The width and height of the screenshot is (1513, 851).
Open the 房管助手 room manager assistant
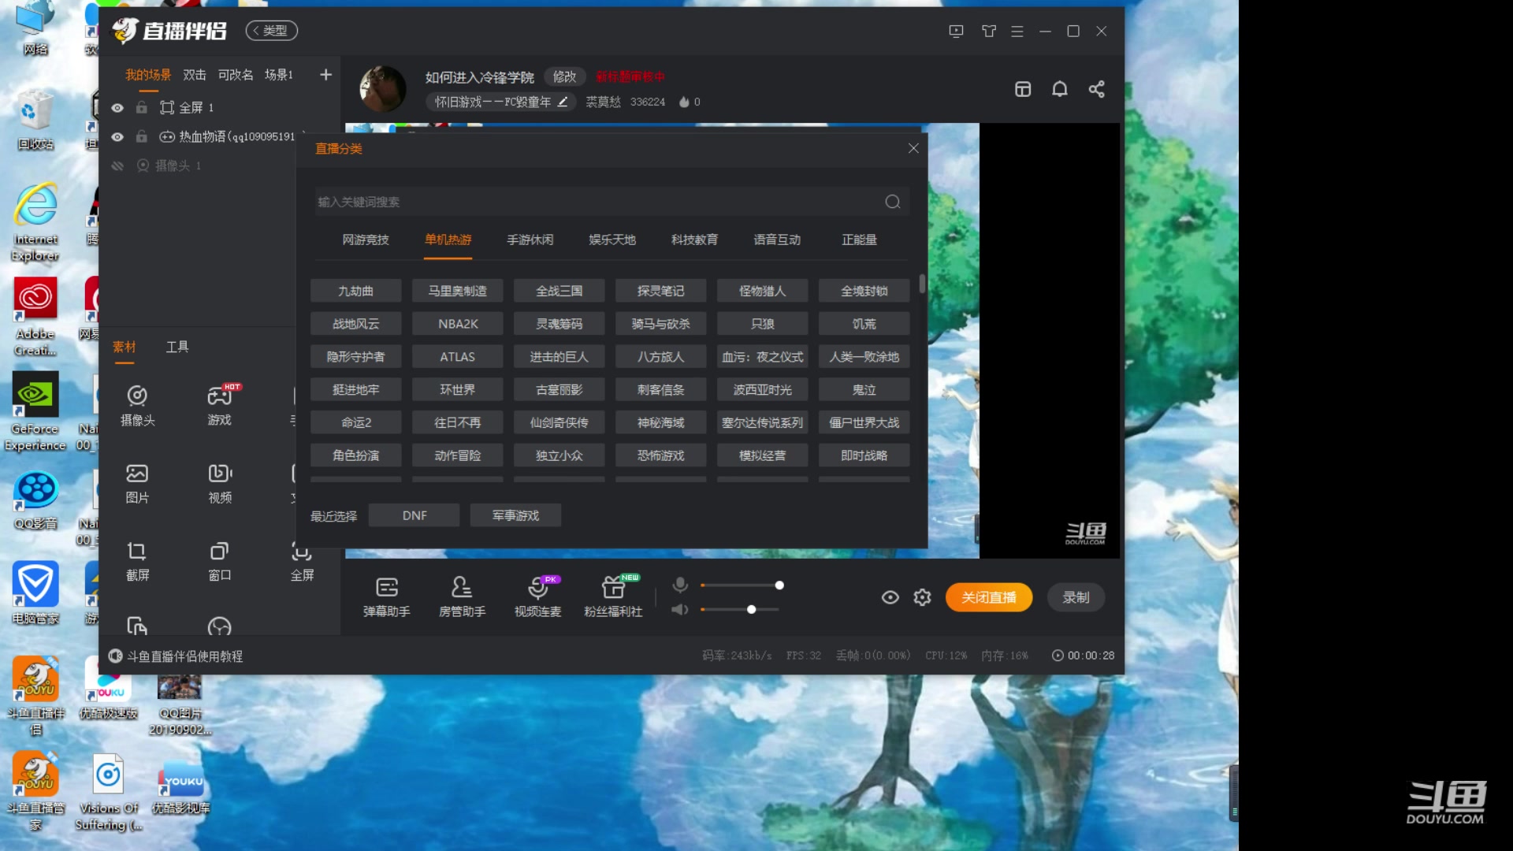[462, 596]
